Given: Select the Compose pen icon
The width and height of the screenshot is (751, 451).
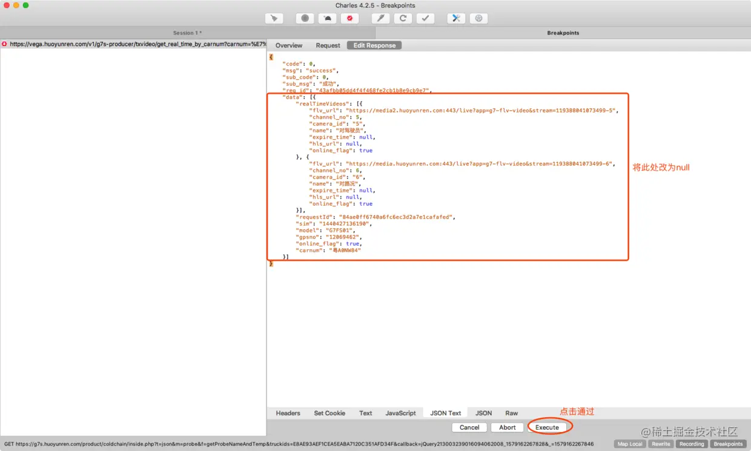Looking at the screenshot, I should tap(380, 18).
